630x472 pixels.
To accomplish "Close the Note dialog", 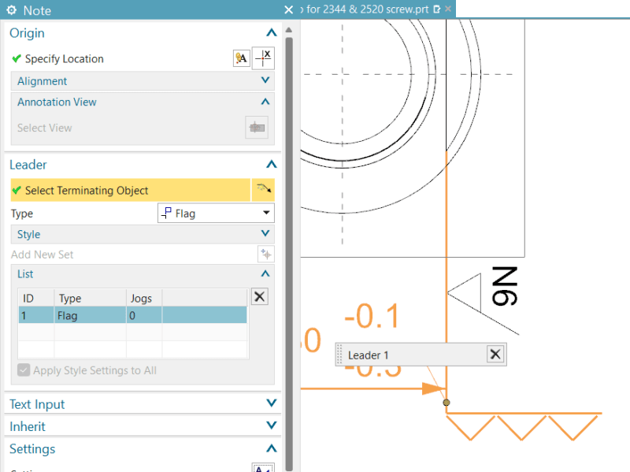I will pyautogui.click(x=288, y=9).
